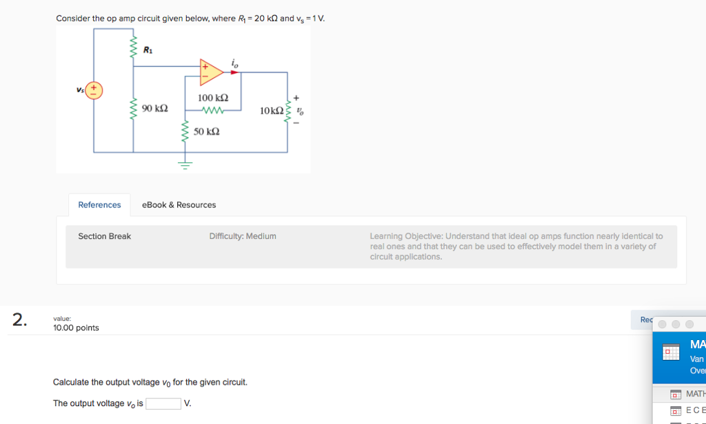Select the ground symbol below 50 kΩ resistor
This screenshot has height=424, width=706.
[x=184, y=163]
